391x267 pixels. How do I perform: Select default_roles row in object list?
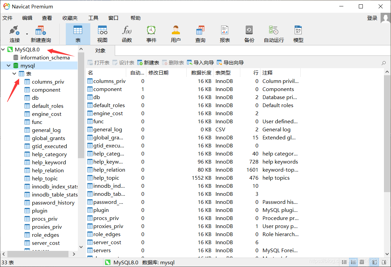coord(193,105)
